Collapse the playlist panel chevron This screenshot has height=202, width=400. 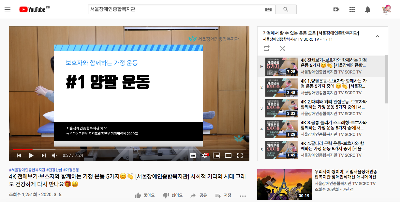[x=378, y=36]
